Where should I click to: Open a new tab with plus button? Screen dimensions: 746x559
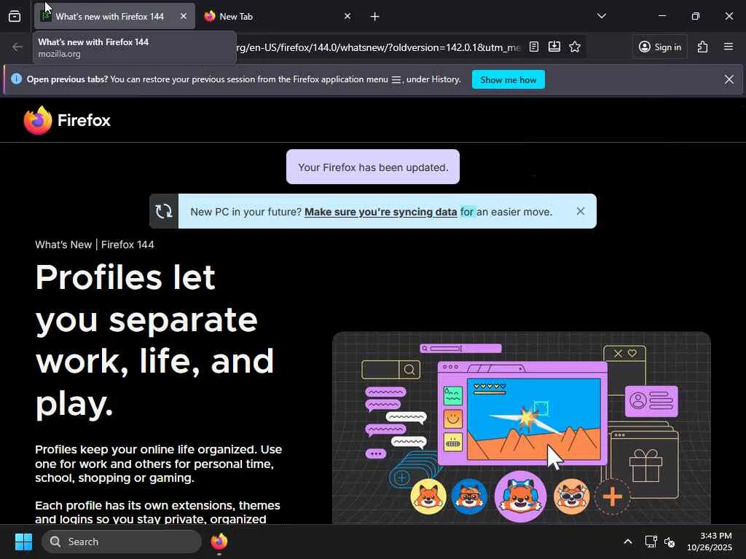375,17
